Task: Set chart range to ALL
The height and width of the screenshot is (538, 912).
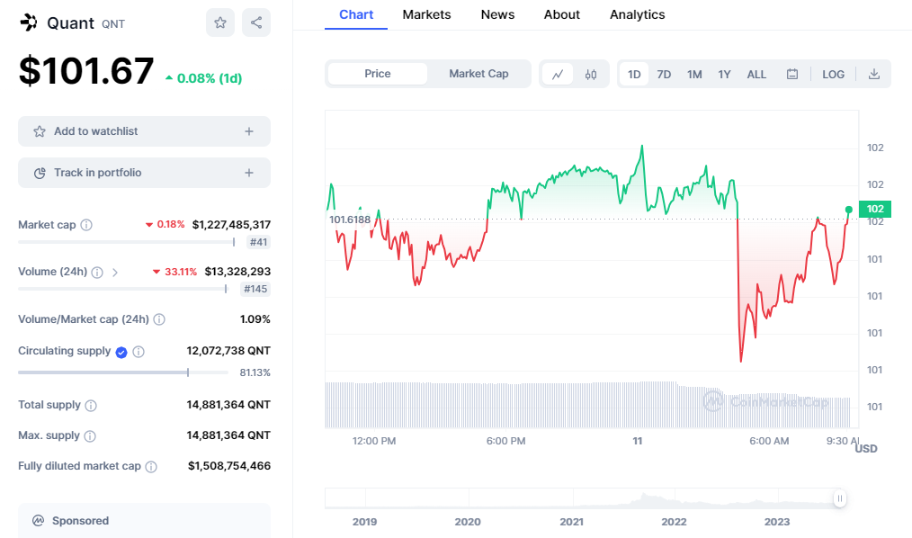Action: click(756, 75)
